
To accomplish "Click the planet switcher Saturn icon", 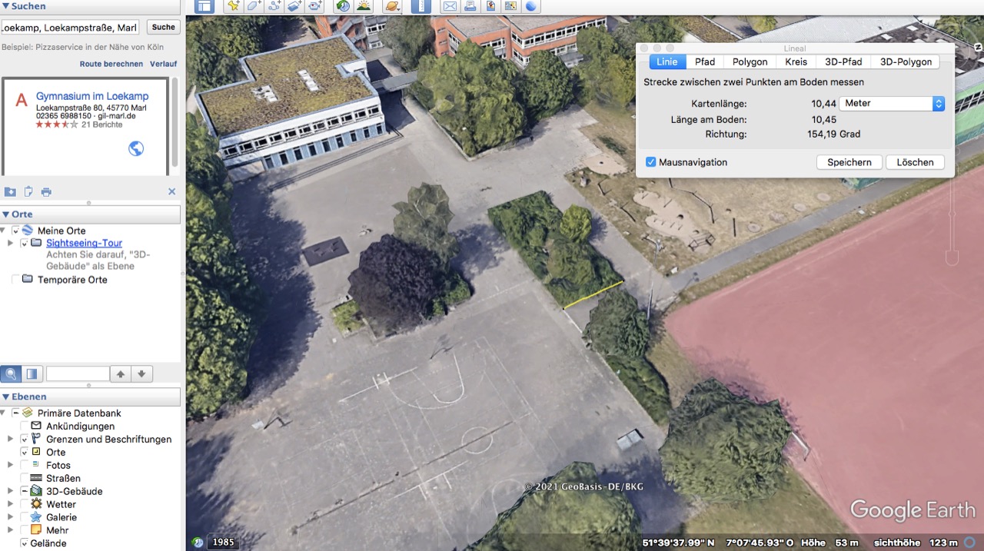I will pyautogui.click(x=392, y=6).
